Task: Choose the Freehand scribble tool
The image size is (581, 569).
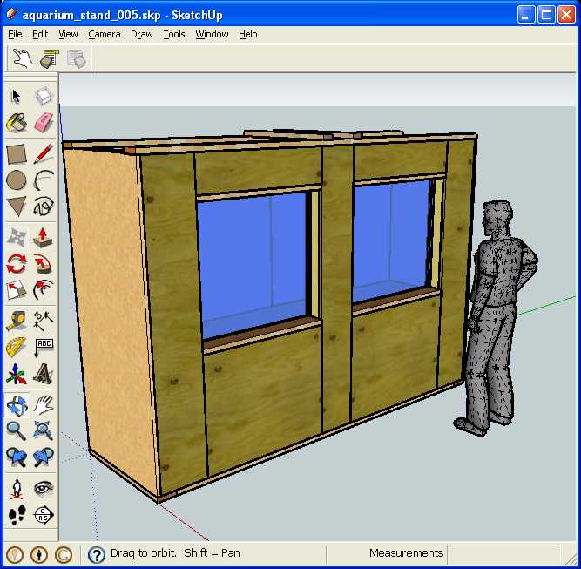Action: coord(44,207)
